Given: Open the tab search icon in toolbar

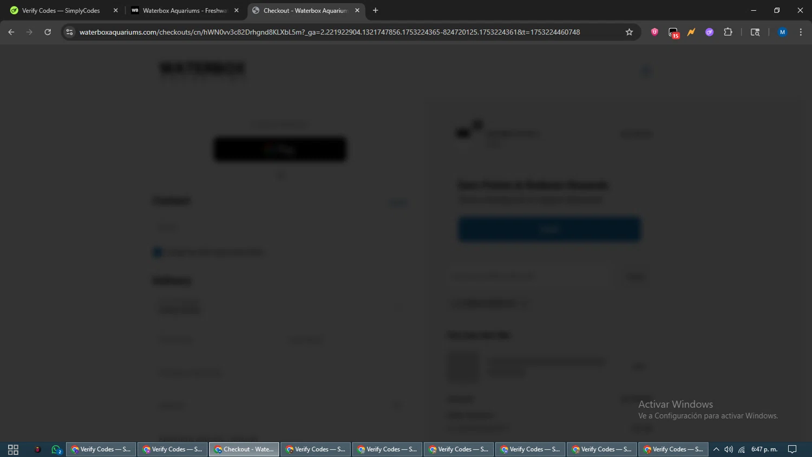Looking at the screenshot, I should [755, 32].
